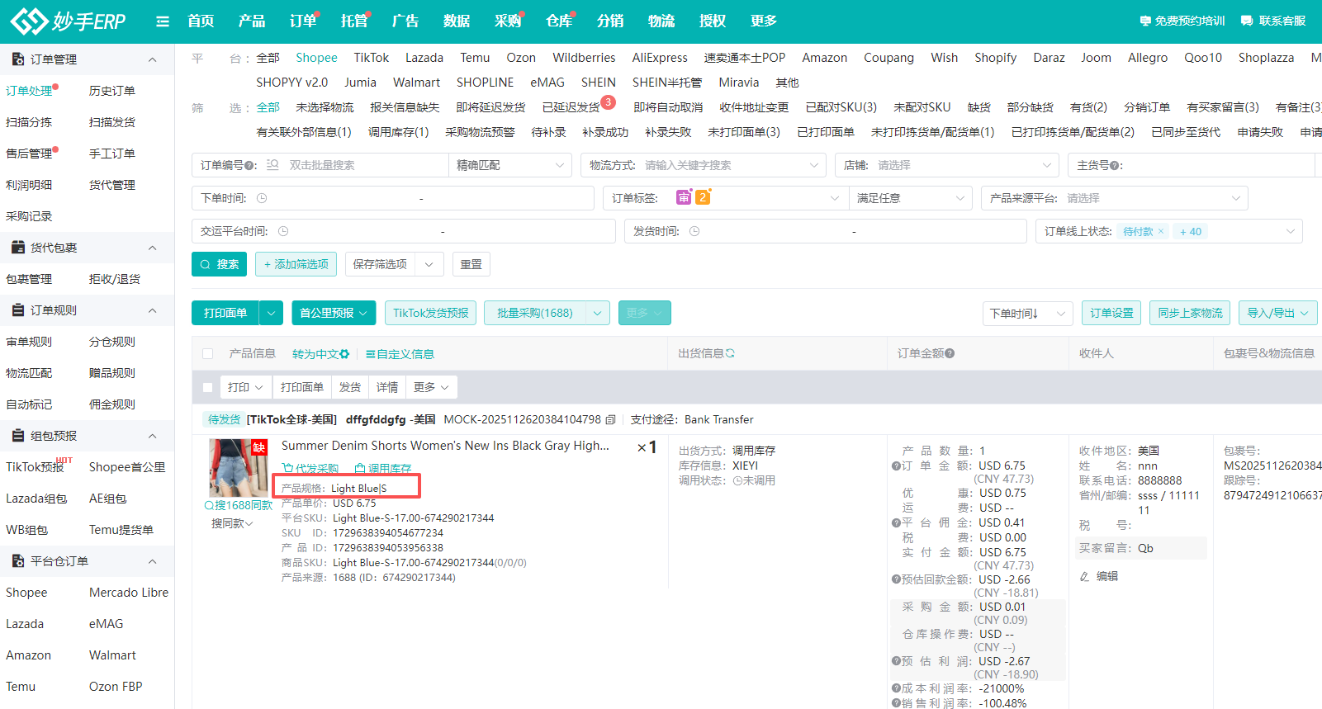
Task: Remove the 待付款 tag from 订单线上状态
Action: point(1161,232)
